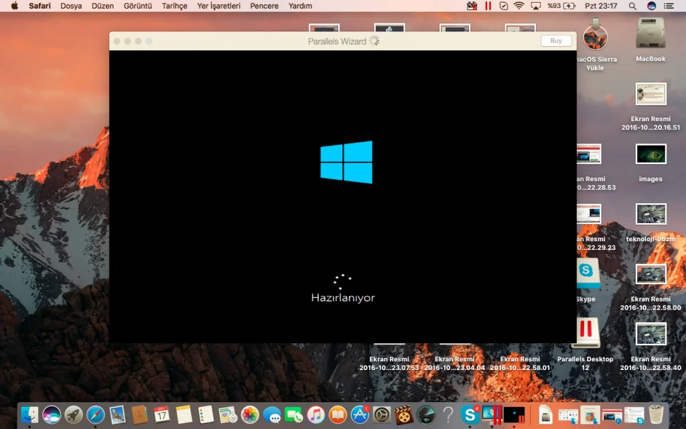686x429 pixels.
Task: Open Skype from the Dock
Action: [470, 415]
